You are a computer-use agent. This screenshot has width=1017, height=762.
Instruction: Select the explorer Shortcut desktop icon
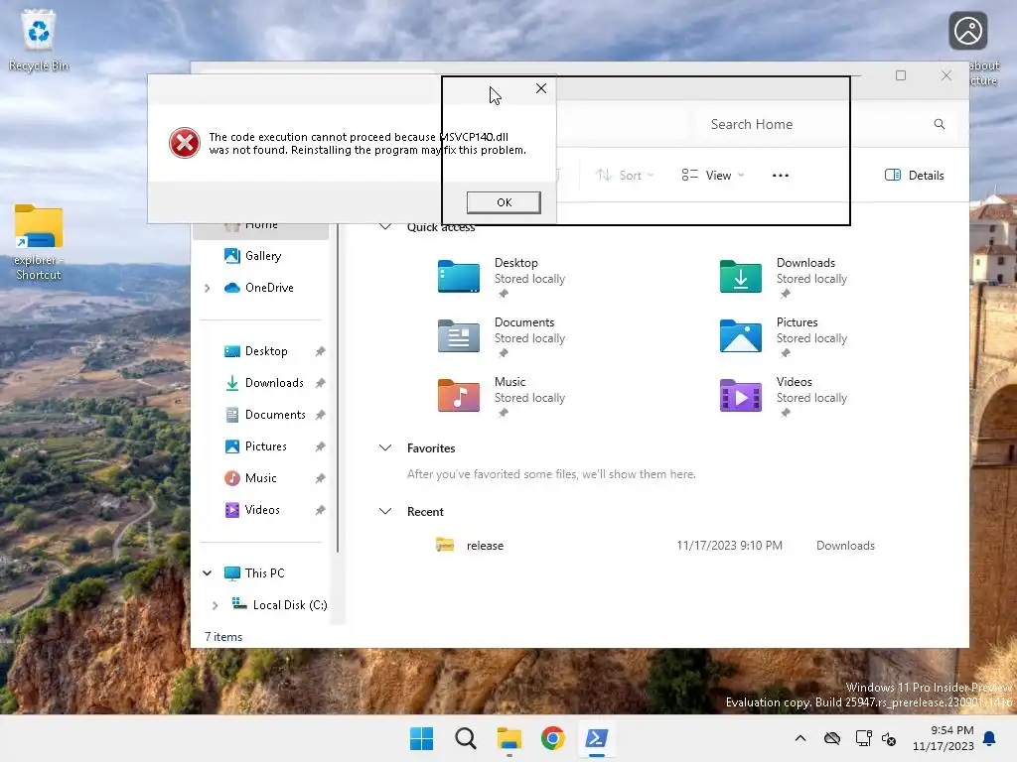pyautogui.click(x=39, y=243)
